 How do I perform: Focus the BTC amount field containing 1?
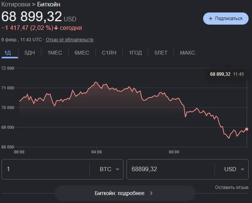click(45, 169)
